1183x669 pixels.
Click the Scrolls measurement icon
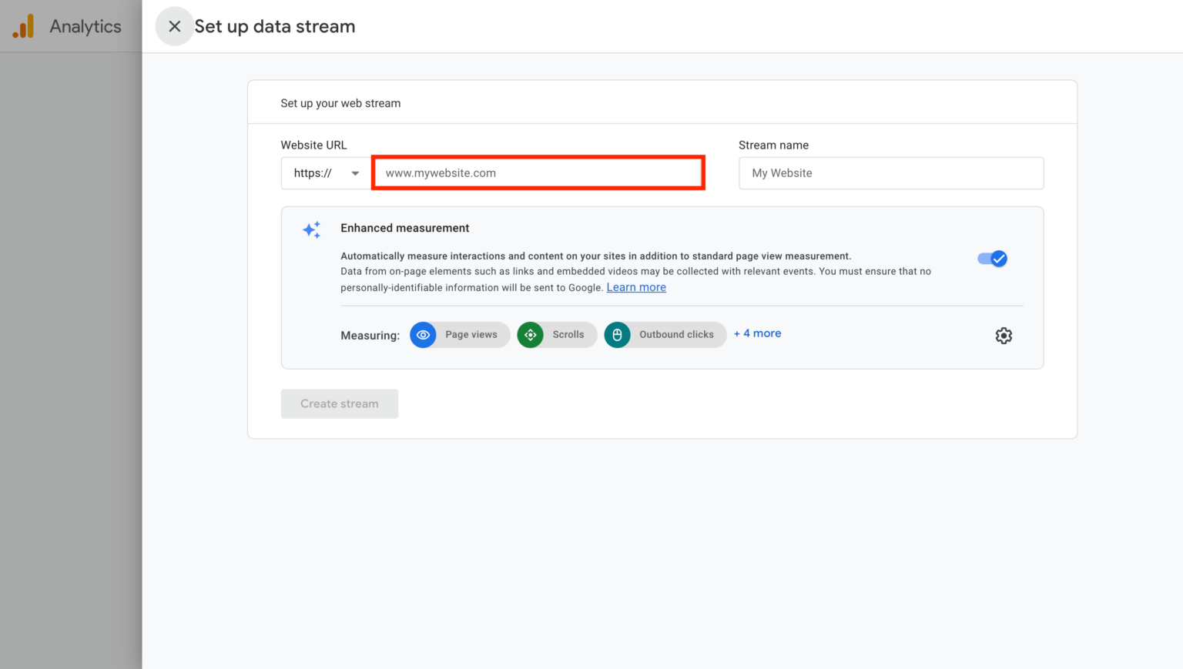[530, 334]
